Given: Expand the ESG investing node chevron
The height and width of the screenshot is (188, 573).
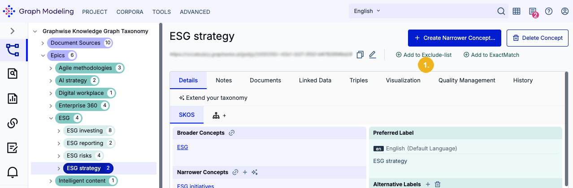Looking at the screenshot, I should pos(59,131).
